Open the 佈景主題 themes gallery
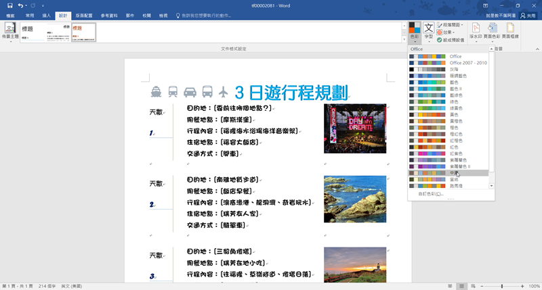The height and width of the screenshot is (290, 542). coord(10,32)
